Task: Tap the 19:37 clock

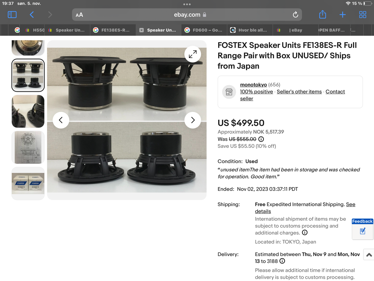Action: click(8, 3)
